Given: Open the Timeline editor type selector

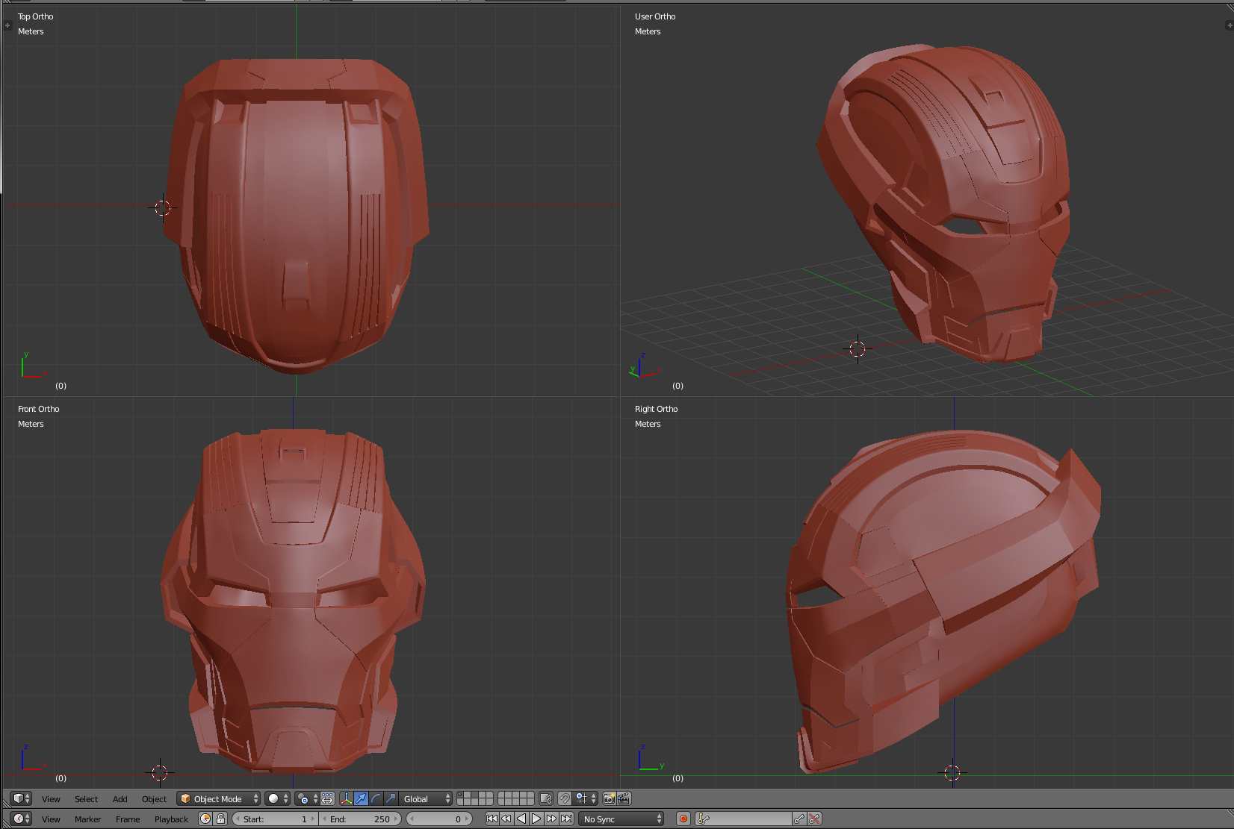Looking at the screenshot, I should (21, 819).
